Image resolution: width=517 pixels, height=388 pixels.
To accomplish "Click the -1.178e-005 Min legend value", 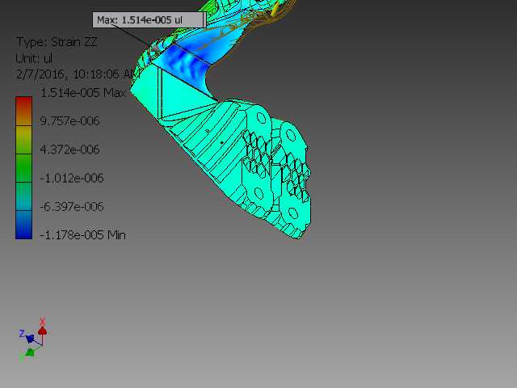I will tap(82, 235).
